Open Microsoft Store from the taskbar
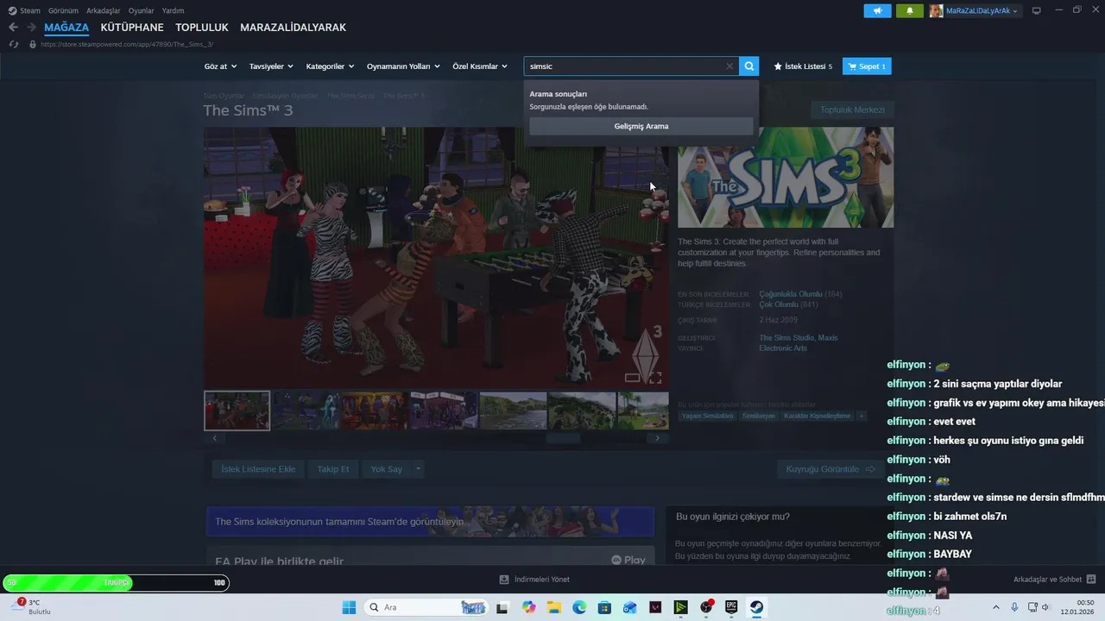 [x=604, y=607]
